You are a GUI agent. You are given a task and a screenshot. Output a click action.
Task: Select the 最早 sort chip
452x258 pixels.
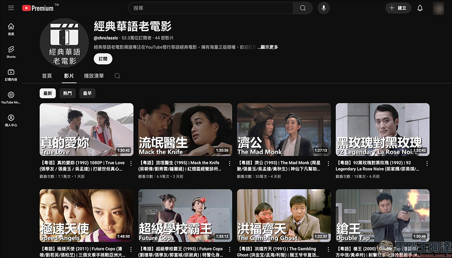(87, 93)
